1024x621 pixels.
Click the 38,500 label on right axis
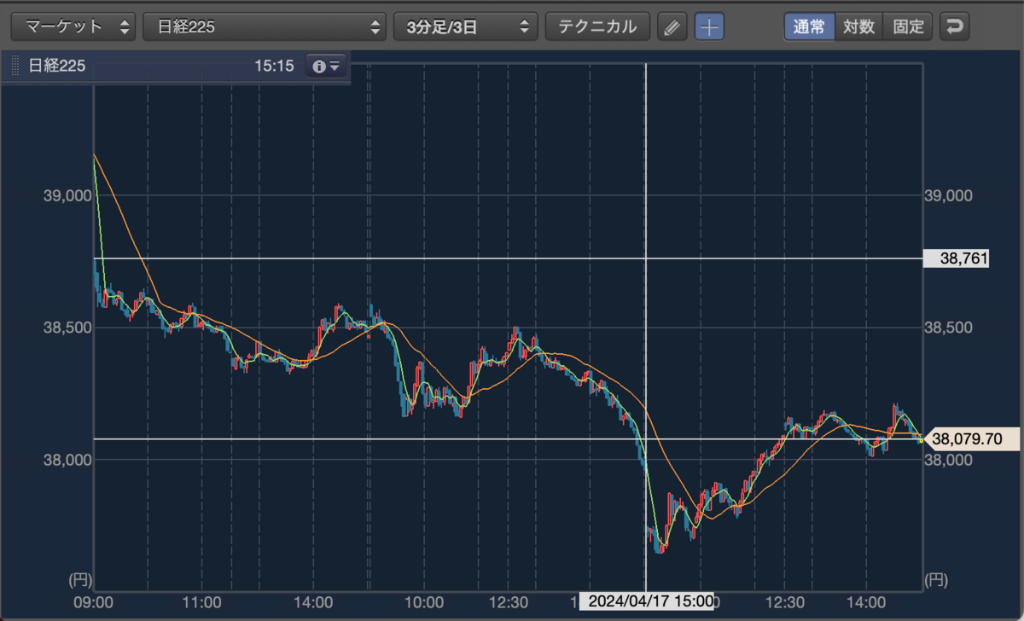pos(948,328)
